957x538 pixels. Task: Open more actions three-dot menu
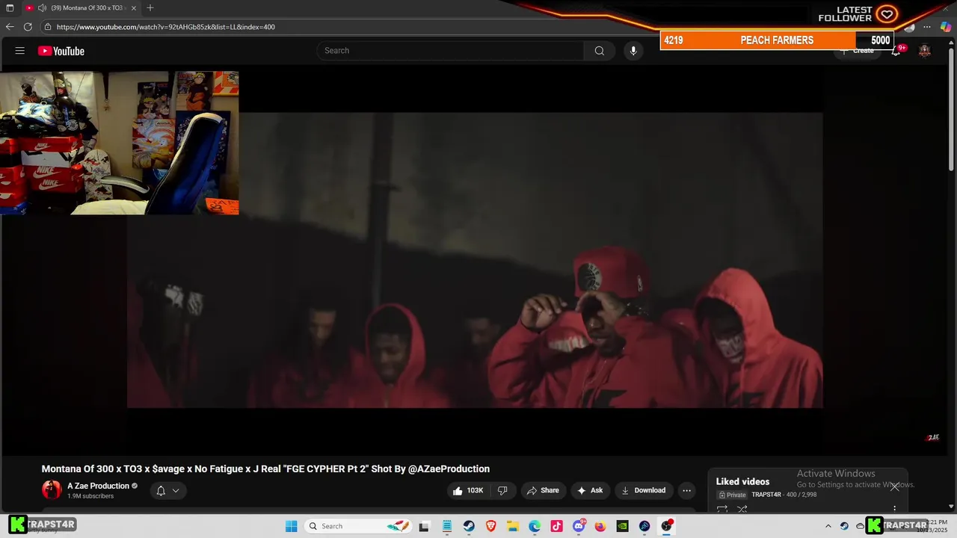click(x=686, y=490)
